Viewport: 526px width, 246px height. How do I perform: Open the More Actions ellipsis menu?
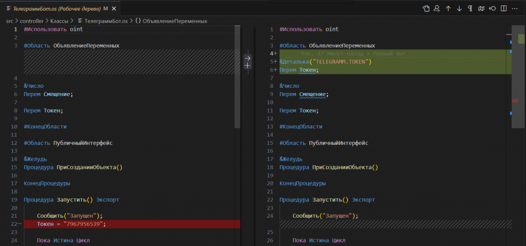click(x=515, y=9)
